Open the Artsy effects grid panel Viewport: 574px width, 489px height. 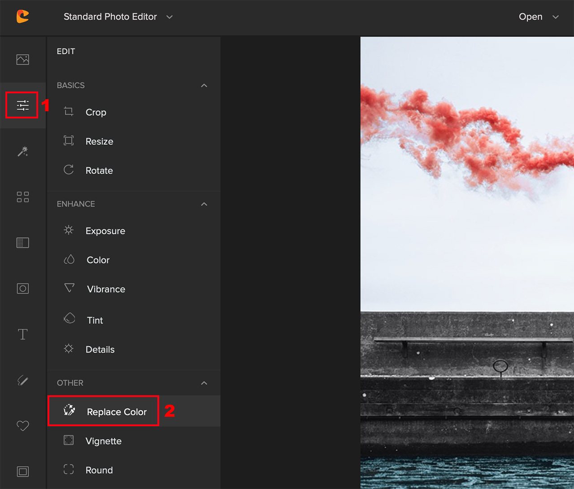click(22, 196)
